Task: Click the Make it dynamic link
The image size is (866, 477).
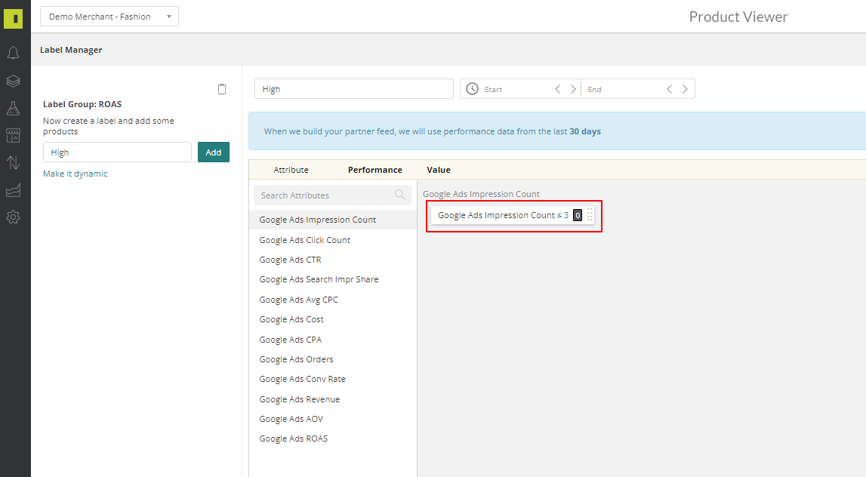Action: coord(75,174)
